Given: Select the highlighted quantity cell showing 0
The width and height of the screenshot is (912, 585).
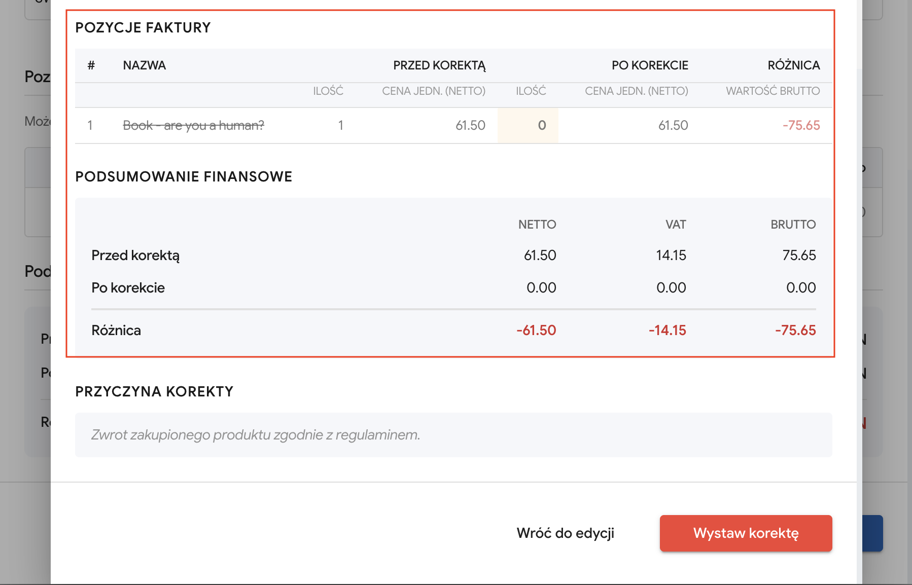Looking at the screenshot, I should [x=528, y=125].
